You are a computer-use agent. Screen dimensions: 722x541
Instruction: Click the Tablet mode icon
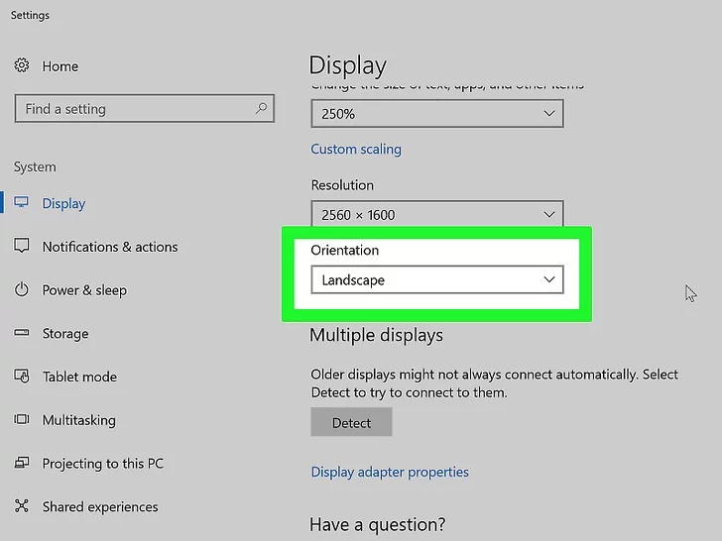(22, 377)
